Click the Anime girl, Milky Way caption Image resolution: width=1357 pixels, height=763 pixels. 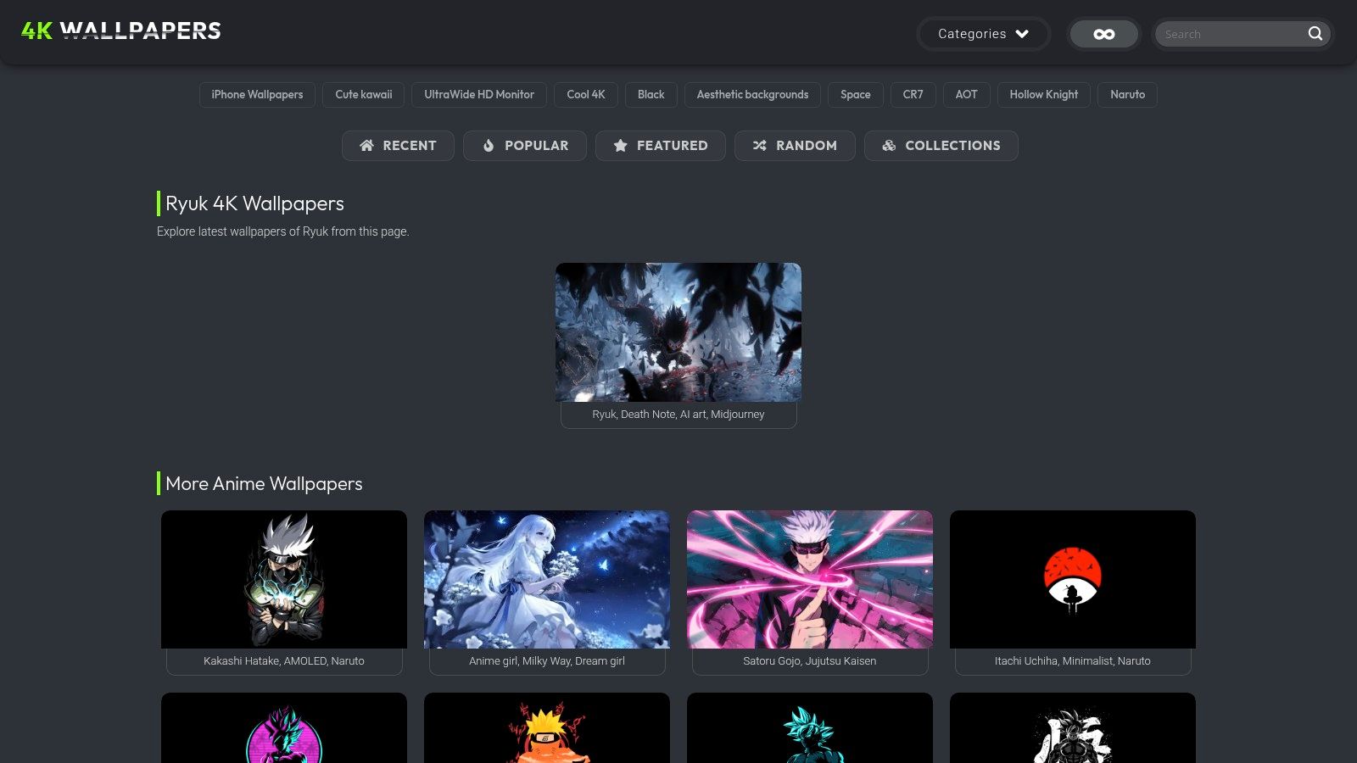(547, 661)
